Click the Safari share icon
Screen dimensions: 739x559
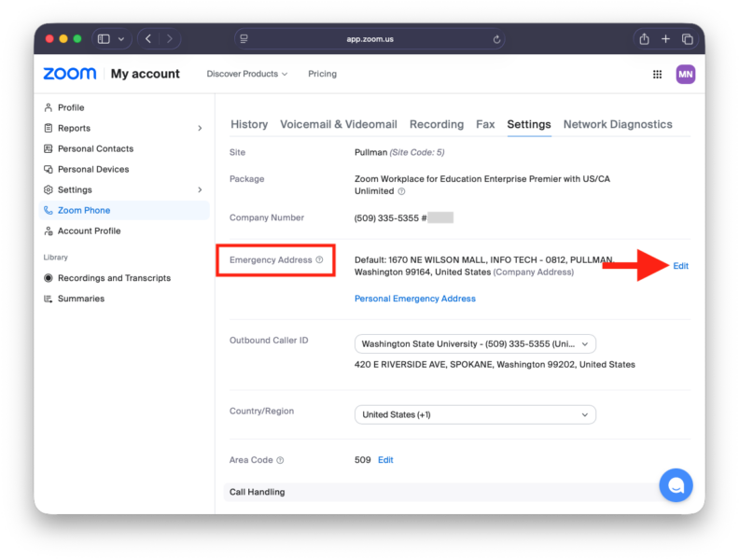(x=644, y=38)
